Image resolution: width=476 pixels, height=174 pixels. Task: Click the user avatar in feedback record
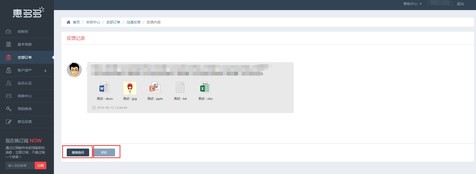click(74, 70)
